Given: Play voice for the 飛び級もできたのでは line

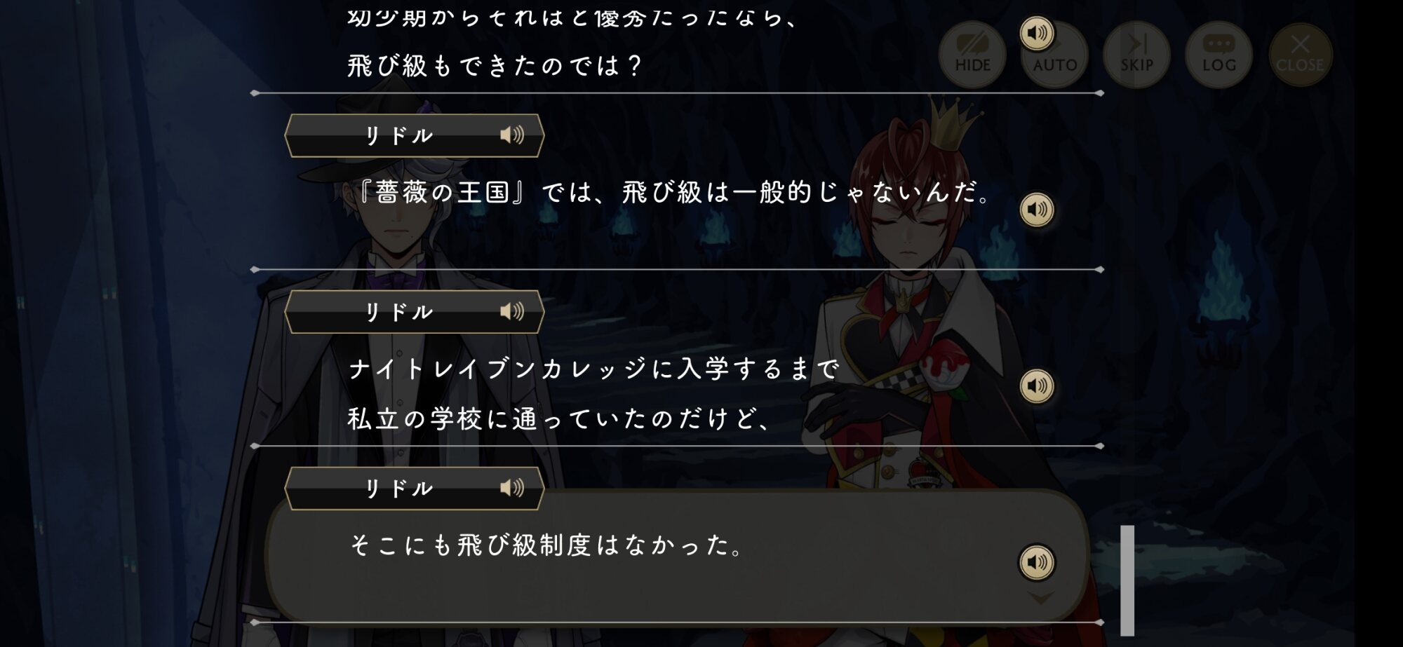Looking at the screenshot, I should pyautogui.click(x=1037, y=33).
